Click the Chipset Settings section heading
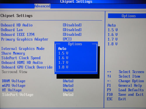The height and width of the screenshot is (109, 146). [16, 16]
